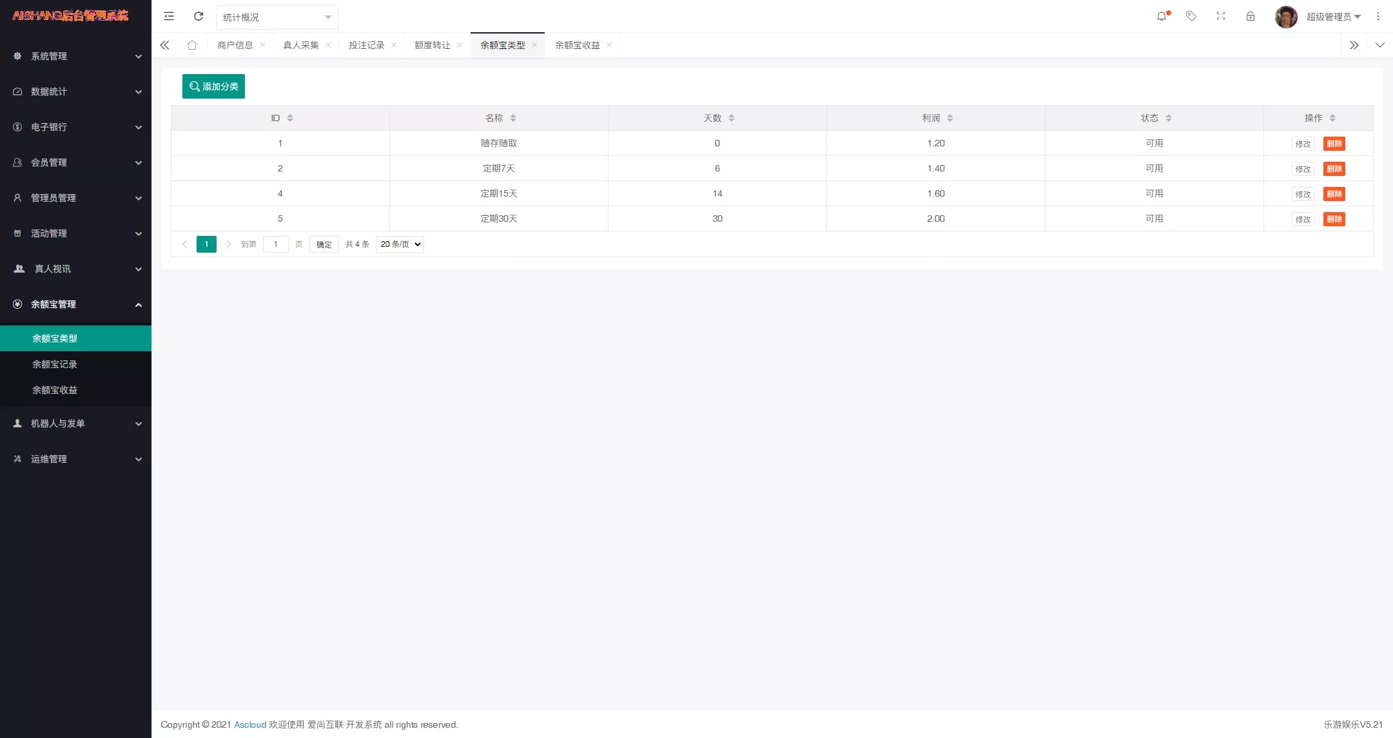
Task: Click the home tab icon in tab bar
Action: [x=191, y=45]
